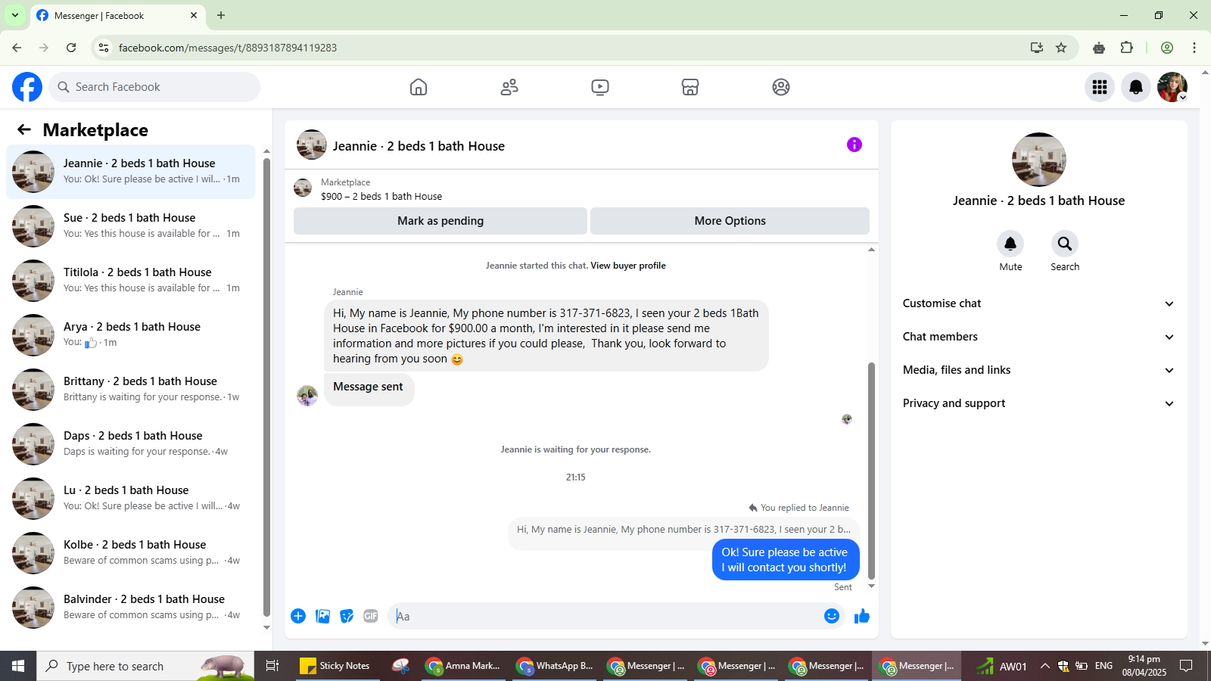Screen dimensions: 1211x681
Task: Open the Kolbe conversation
Action: [x=130, y=553]
